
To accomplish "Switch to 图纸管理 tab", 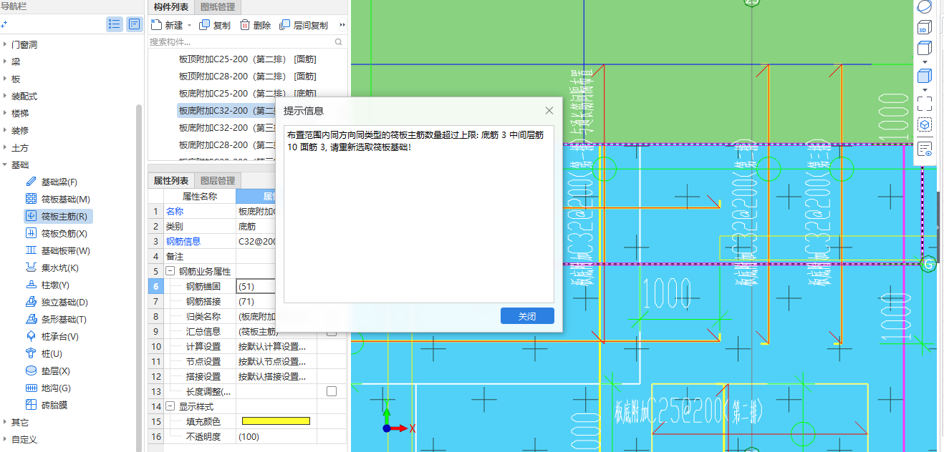I will [217, 7].
